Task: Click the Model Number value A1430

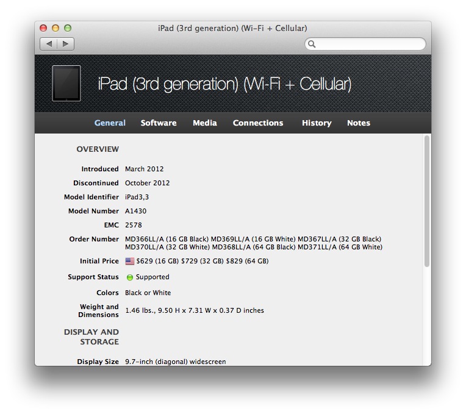Action: [x=136, y=211]
